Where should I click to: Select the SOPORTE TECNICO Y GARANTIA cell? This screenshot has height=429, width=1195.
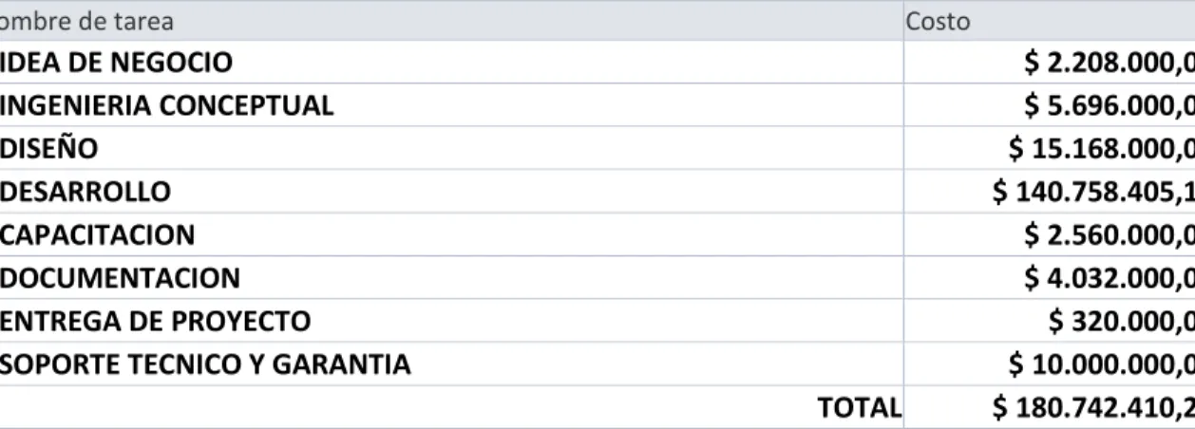(x=451, y=364)
